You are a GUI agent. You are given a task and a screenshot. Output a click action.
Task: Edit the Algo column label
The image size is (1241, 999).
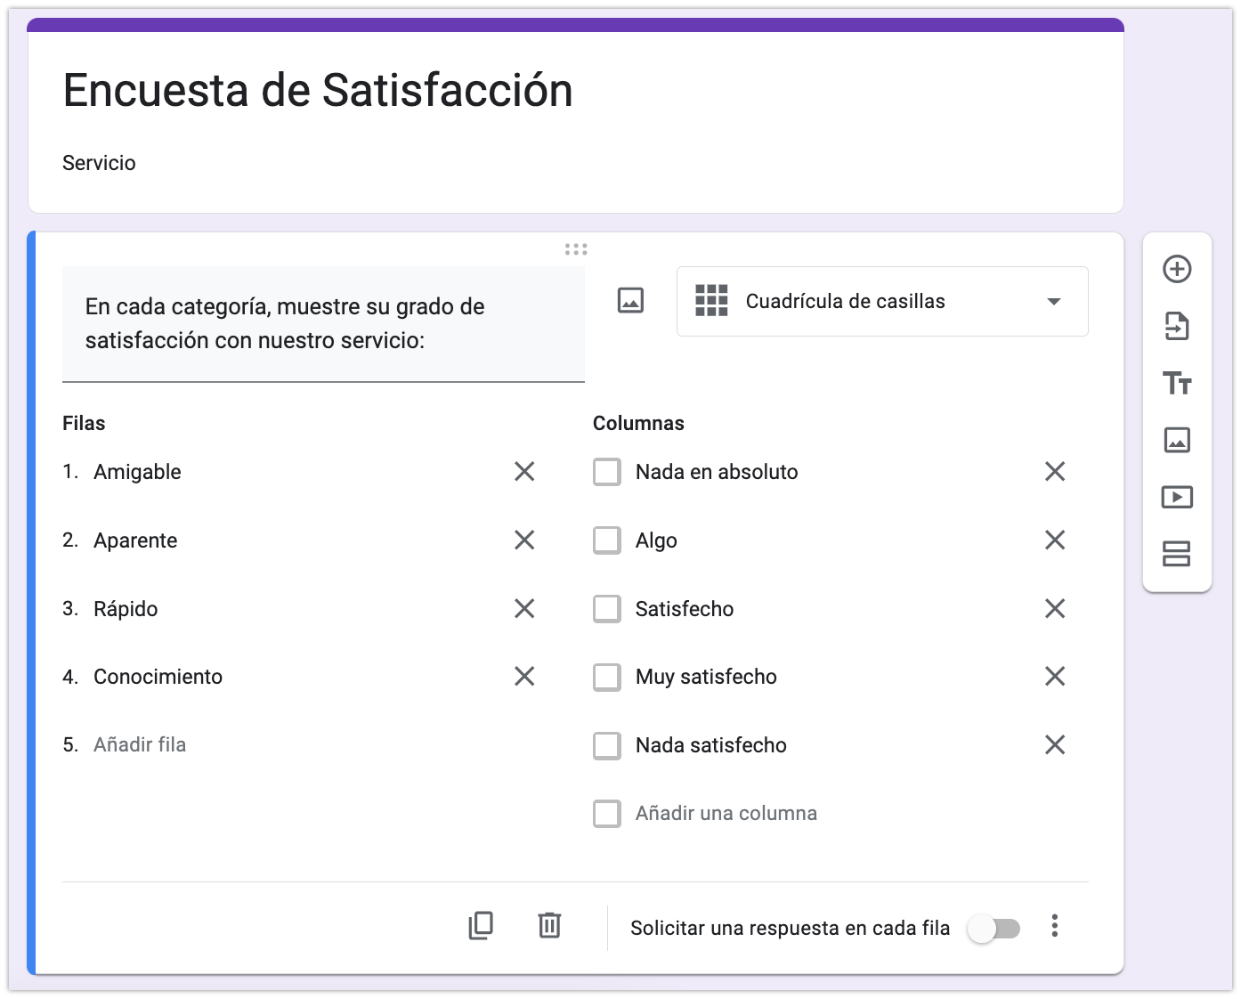click(656, 540)
